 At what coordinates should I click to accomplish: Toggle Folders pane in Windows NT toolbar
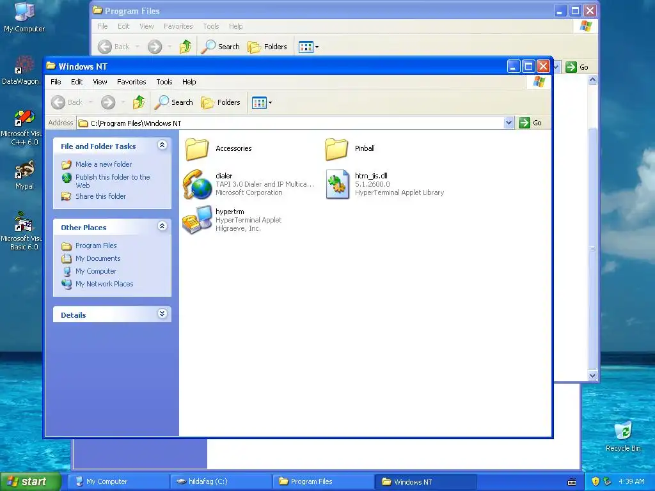(221, 102)
